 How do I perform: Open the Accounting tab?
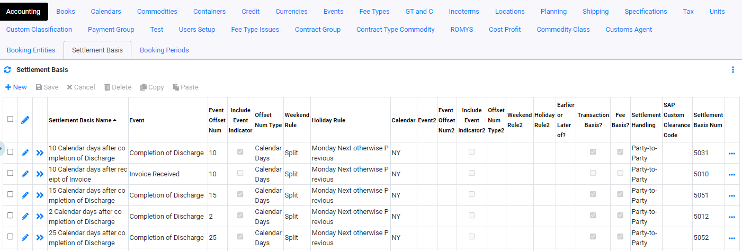(23, 11)
